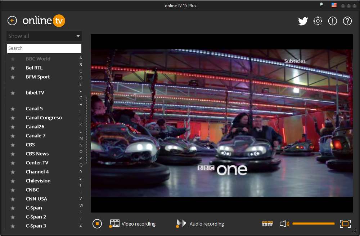Select channel Canale 7
The height and width of the screenshot is (236, 360).
pyautogui.click(x=35, y=136)
